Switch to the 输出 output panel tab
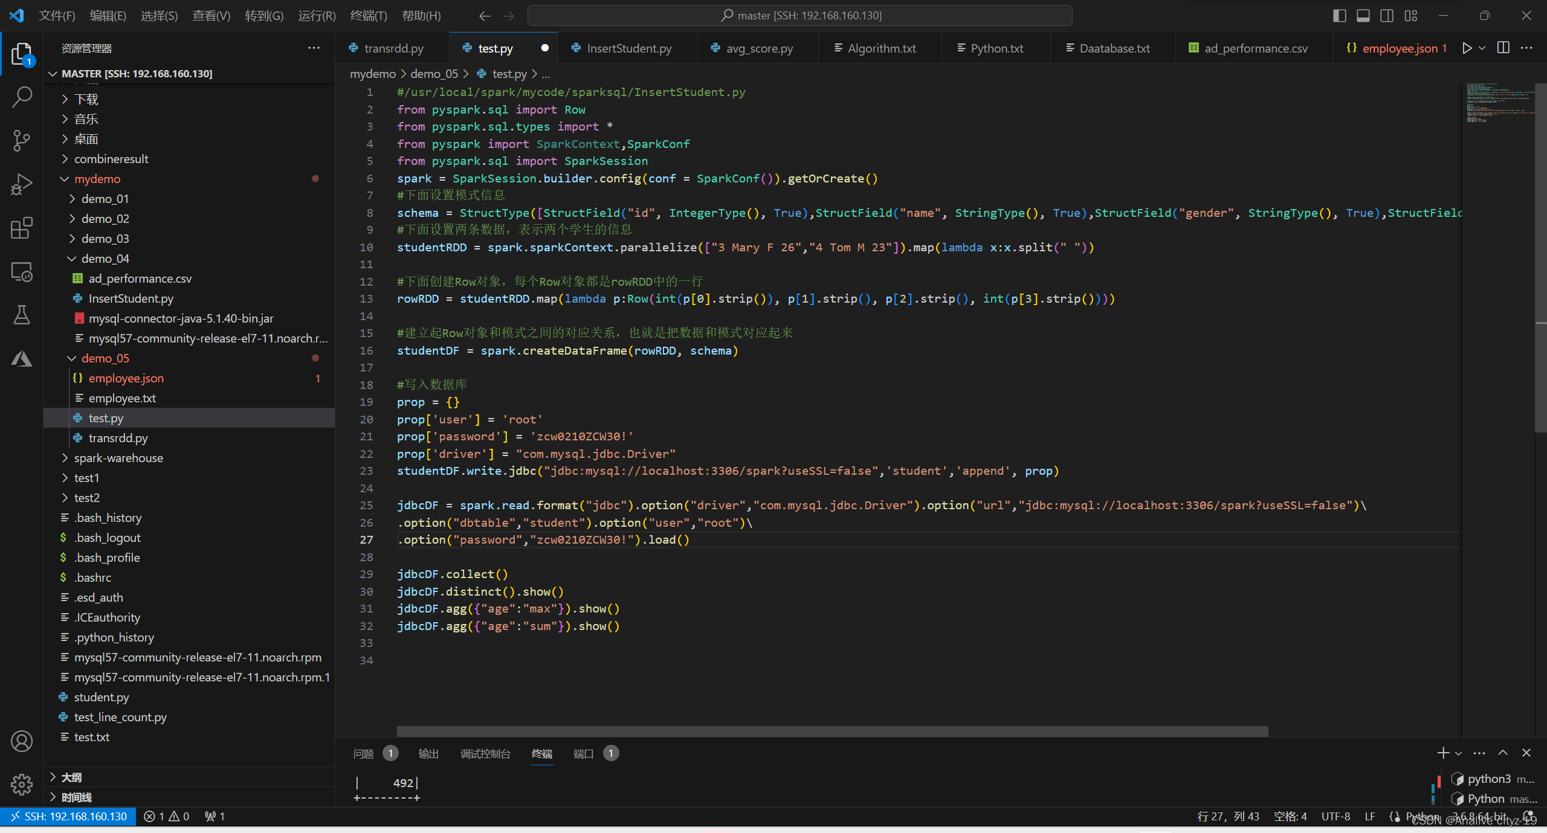The image size is (1547, 833). (x=428, y=753)
